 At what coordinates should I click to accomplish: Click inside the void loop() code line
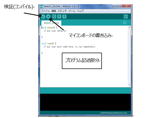pos(49,44)
